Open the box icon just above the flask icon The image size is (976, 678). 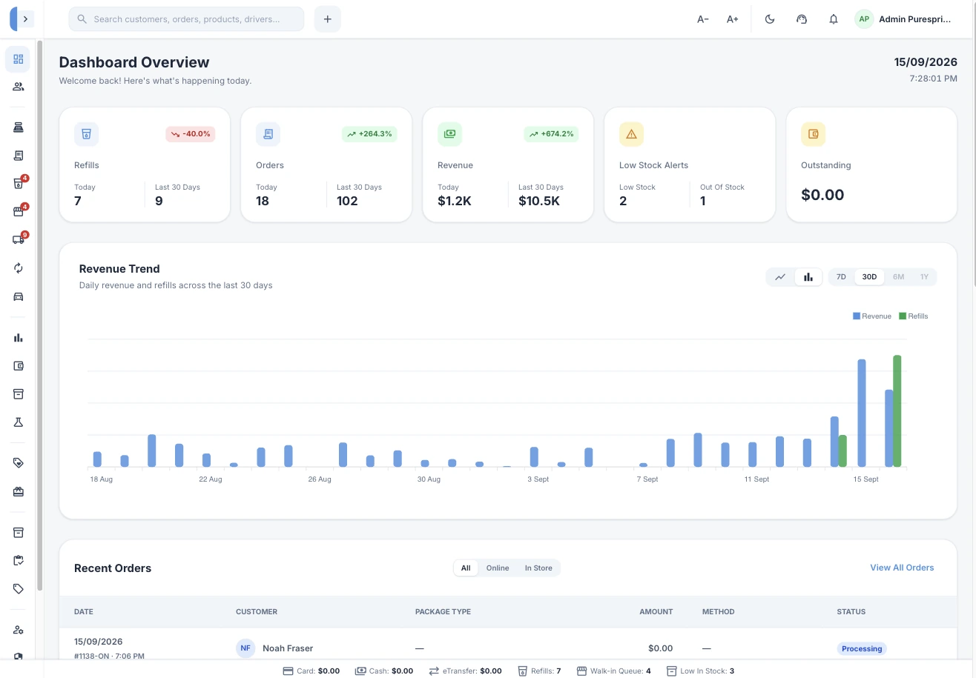tap(18, 394)
